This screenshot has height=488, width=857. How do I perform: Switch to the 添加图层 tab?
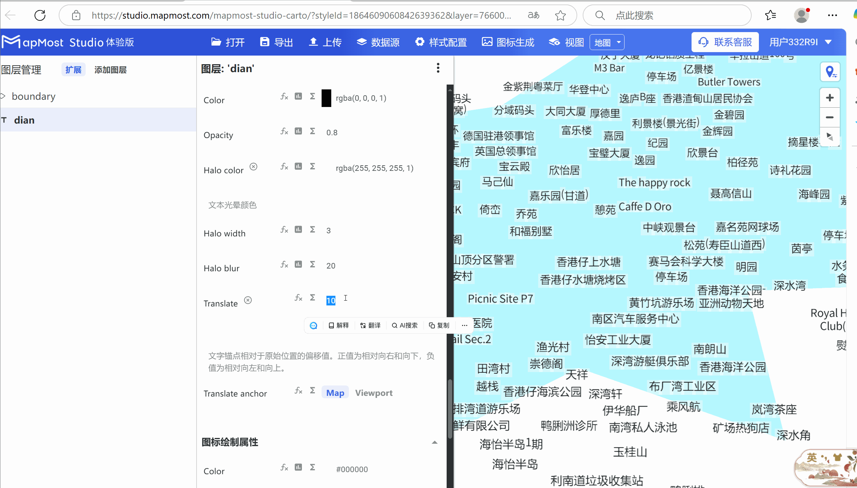point(110,69)
